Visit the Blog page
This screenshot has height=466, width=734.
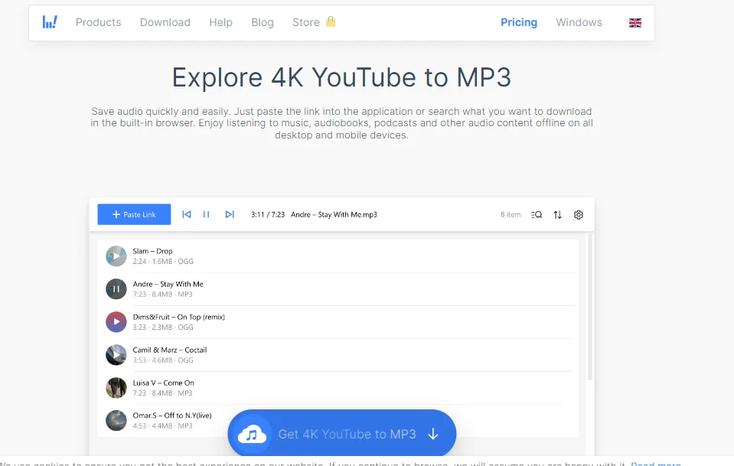click(262, 22)
